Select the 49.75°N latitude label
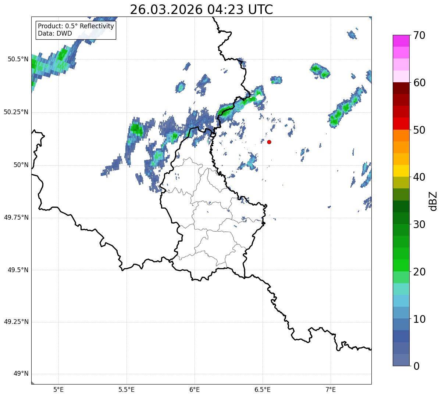The height and width of the screenshot is (397, 442). [16, 217]
